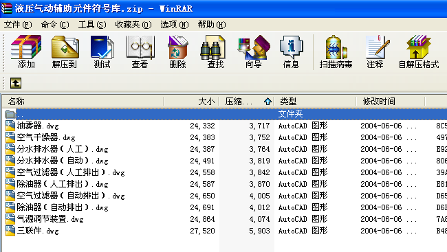
Task: Click packed size value 4,074
Action: pyautogui.click(x=259, y=219)
